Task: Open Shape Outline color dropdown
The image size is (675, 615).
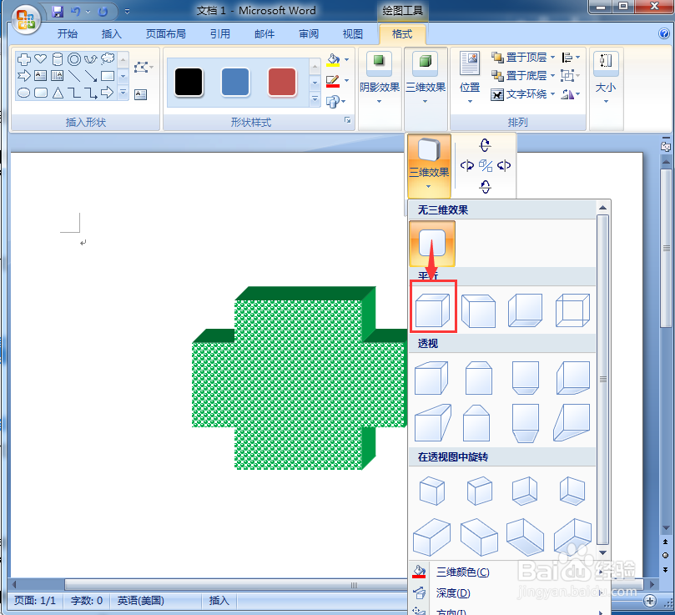Action: (x=346, y=81)
